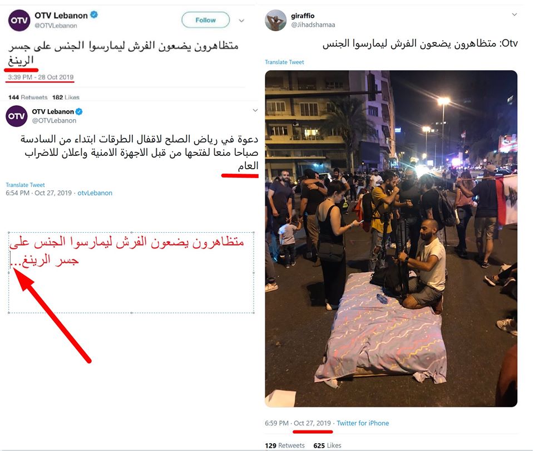534x451 pixels.
Task: Click the Follow button on OTV Lebanon
Action: pos(205,20)
